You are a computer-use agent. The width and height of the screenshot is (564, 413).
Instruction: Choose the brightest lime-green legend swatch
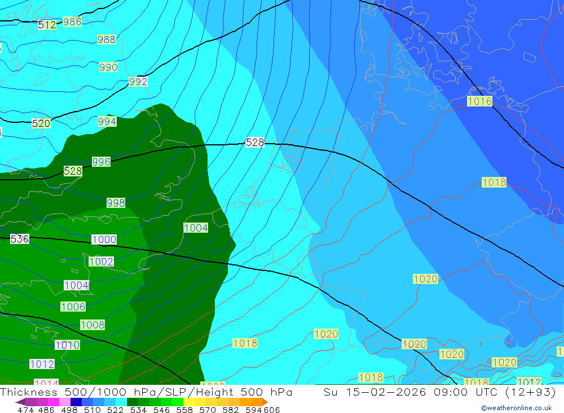[x=178, y=402]
